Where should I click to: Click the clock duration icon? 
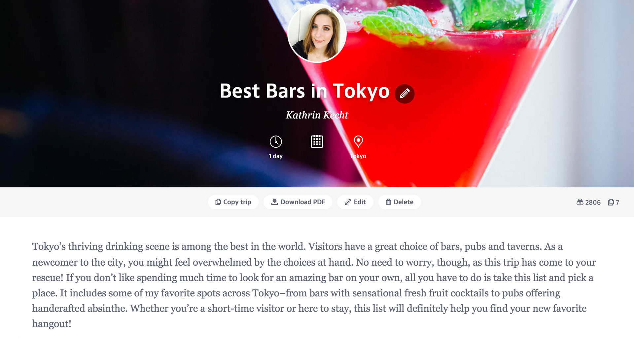(276, 141)
